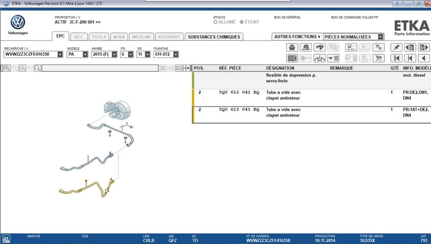This screenshot has width=431, height=244.
Task: Click the RÉF. PIÈCE column header
Action: coord(230,68)
